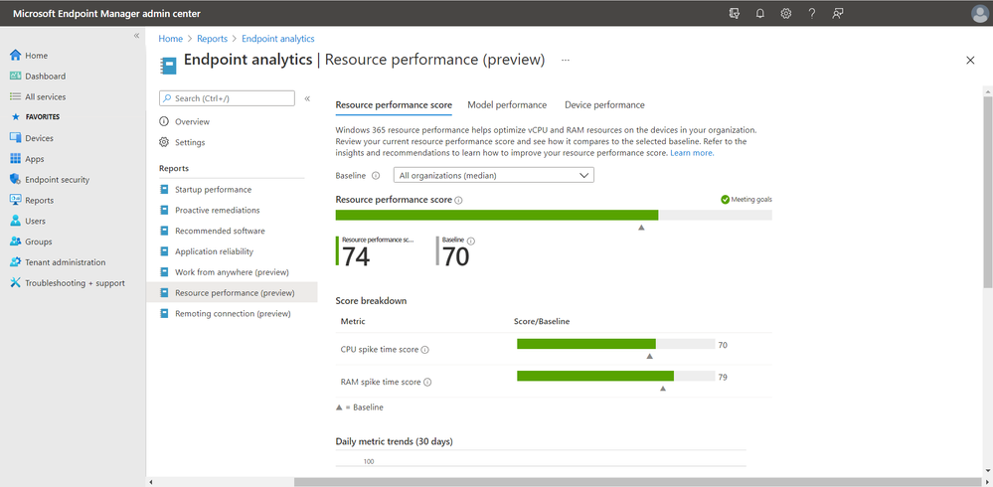Click the Endpoint security shield icon

[x=16, y=179]
